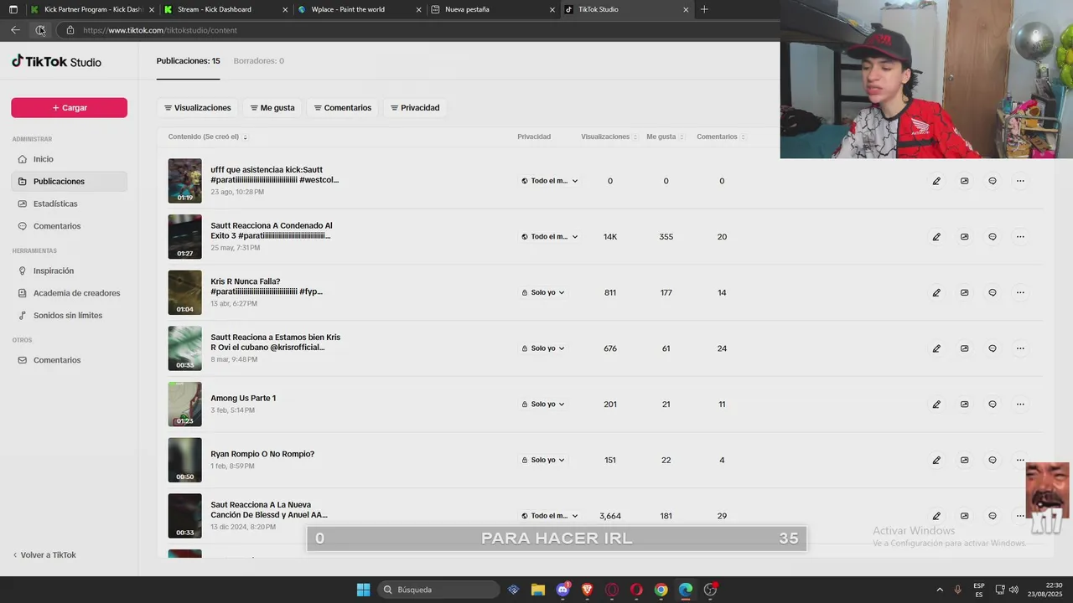Sort by 'Contenido (Se creó el)' column header
Image resolution: width=1073 pixels, height=603 pixels.
pyautogui.click(x=208, y=137)
